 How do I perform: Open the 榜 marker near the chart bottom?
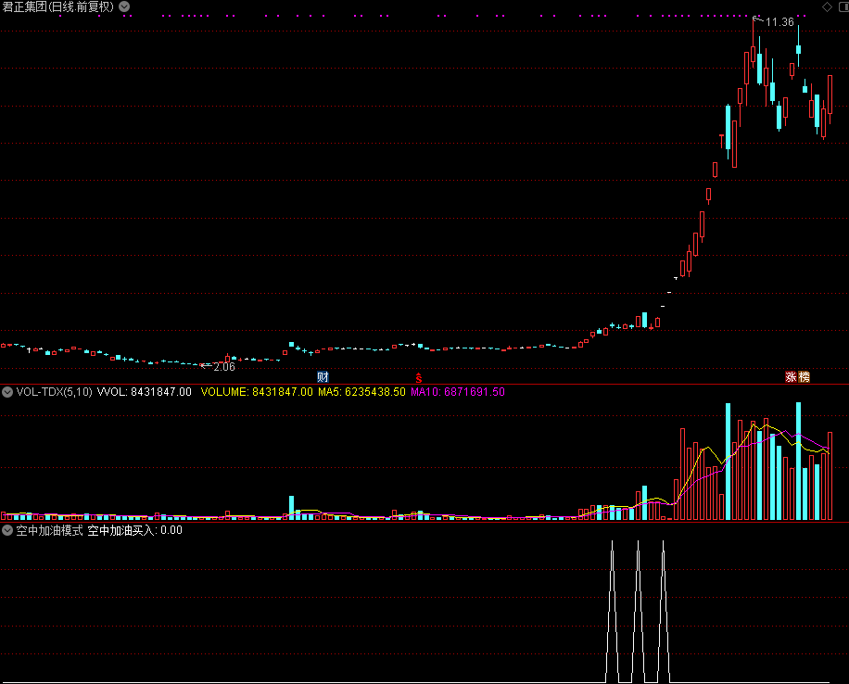pyautogui.click(x=805, y=377)
